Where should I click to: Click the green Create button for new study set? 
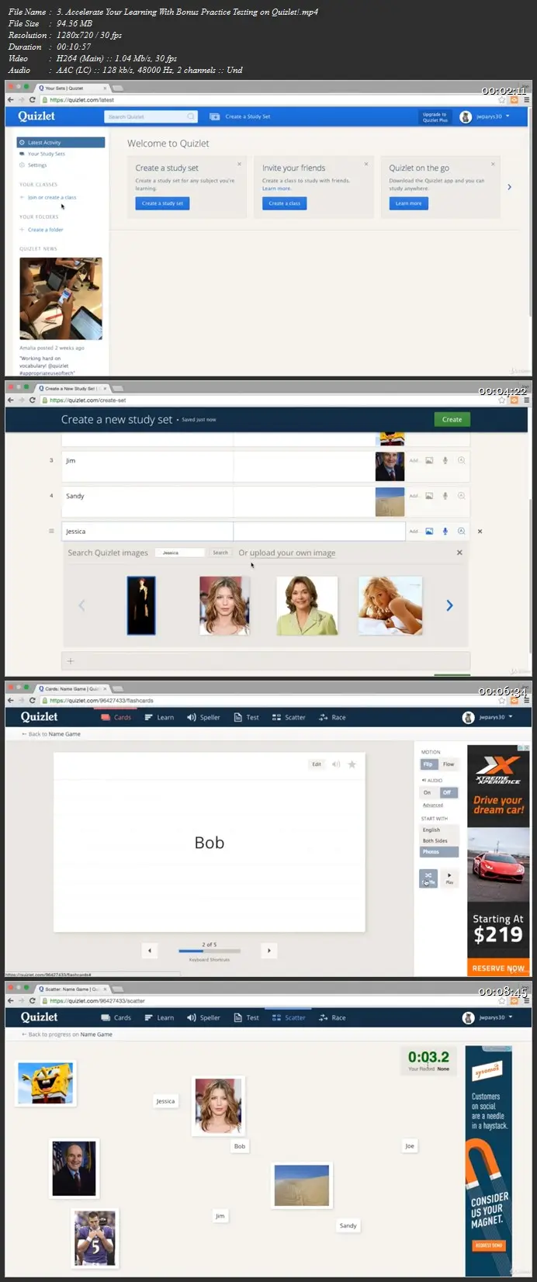pos(452,419)
